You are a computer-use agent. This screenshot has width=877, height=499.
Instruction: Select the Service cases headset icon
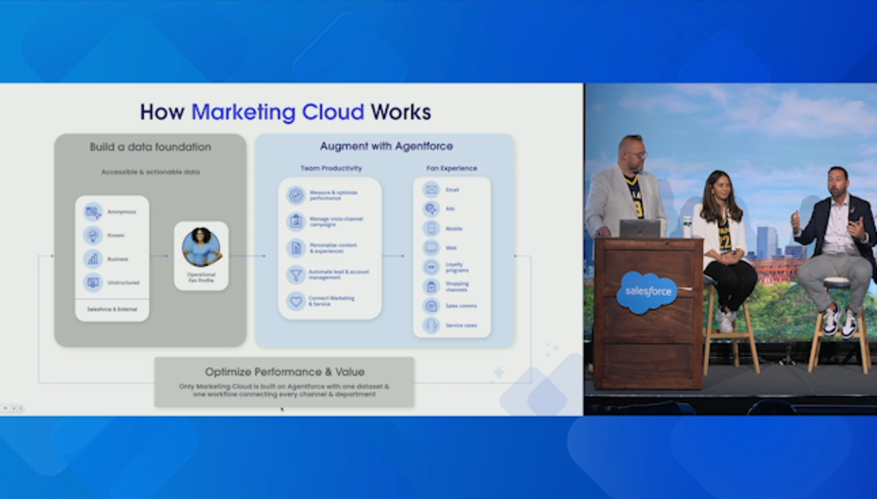point(430,325)
